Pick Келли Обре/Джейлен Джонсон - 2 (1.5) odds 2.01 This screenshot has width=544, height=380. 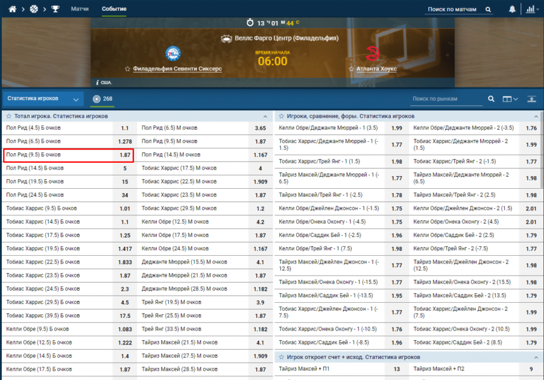[x=531, y=208]
